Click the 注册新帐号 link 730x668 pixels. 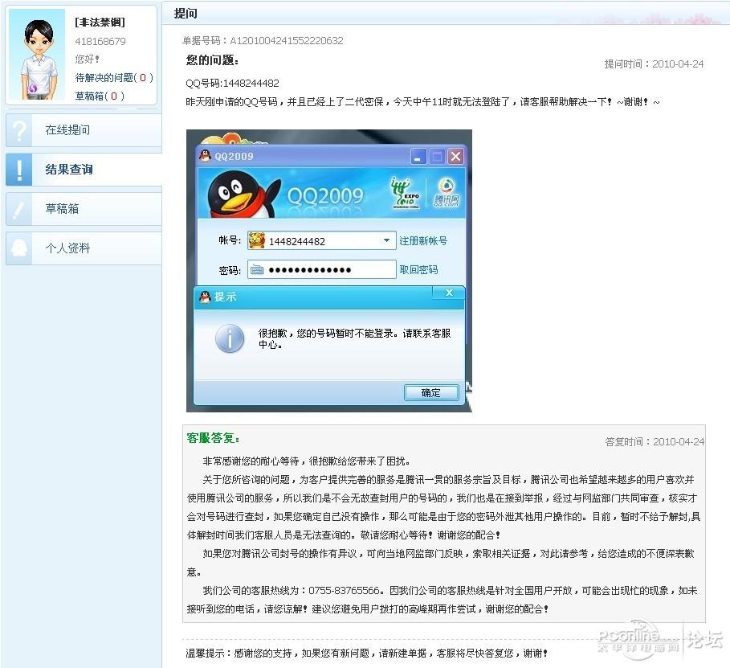point(423,241)
